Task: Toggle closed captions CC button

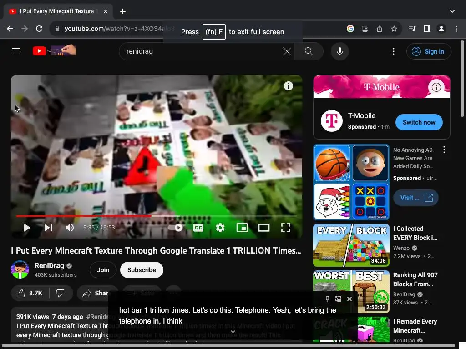Action: [x=198, y=228]
